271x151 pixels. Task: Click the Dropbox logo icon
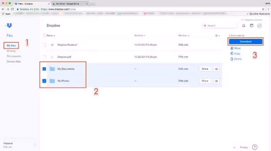tap(9, 25)
